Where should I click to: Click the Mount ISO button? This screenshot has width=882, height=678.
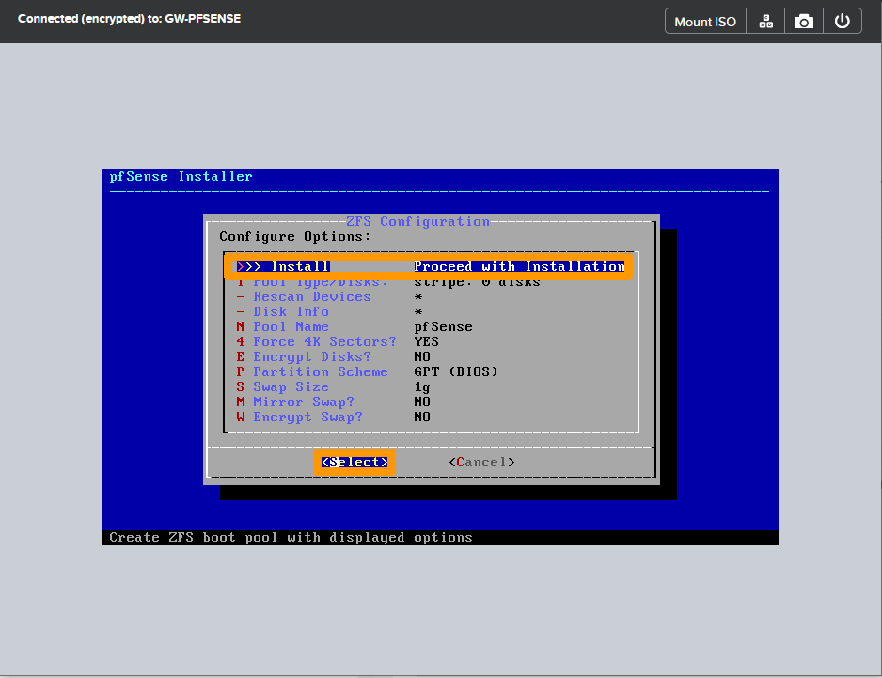704,20
